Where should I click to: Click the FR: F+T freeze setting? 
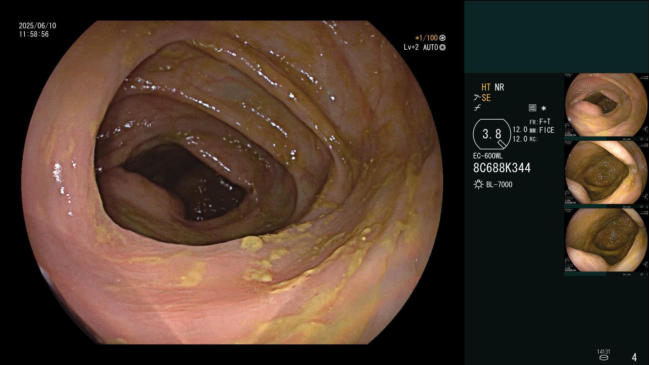tap(540, 122)
